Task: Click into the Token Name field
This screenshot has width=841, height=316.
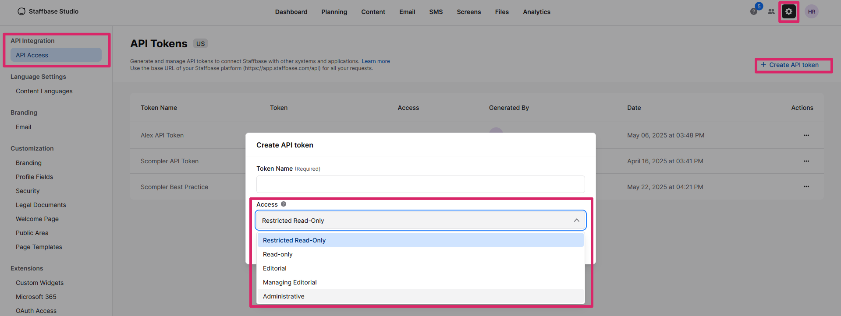Action: click(x=420, y=184)
